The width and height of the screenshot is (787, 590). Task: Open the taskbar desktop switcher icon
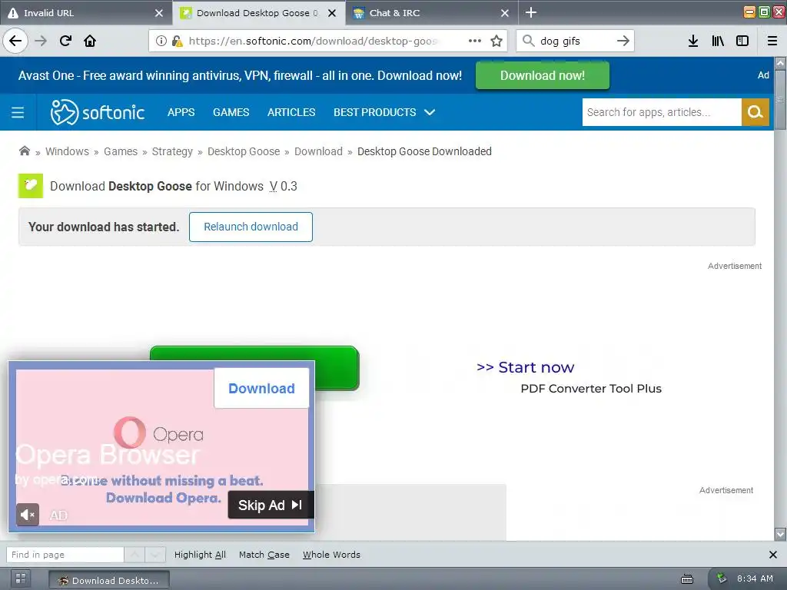click(21, 579)
